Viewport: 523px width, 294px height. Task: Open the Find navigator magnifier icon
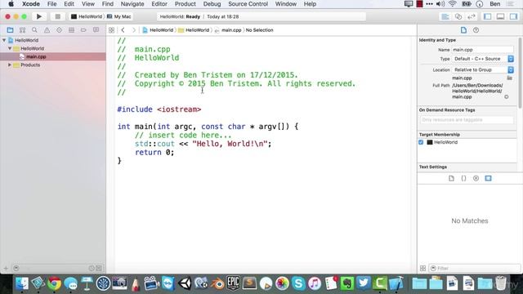pyautogui.click(x=34, y=30)
